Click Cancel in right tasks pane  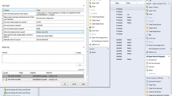tap(150, 14)
